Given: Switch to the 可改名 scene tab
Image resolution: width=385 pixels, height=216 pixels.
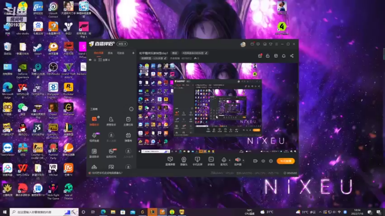Looking at the screenshot, I should click(121, 53).
